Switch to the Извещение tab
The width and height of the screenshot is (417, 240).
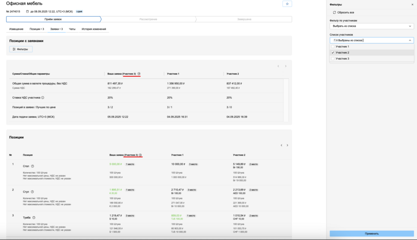[16, 29]
